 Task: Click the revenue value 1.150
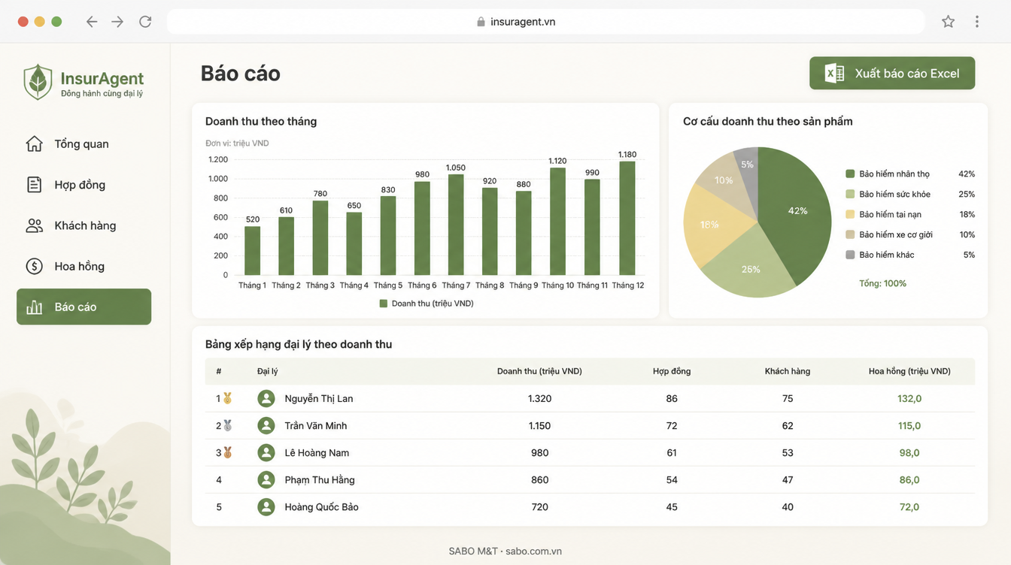[539, 425]
